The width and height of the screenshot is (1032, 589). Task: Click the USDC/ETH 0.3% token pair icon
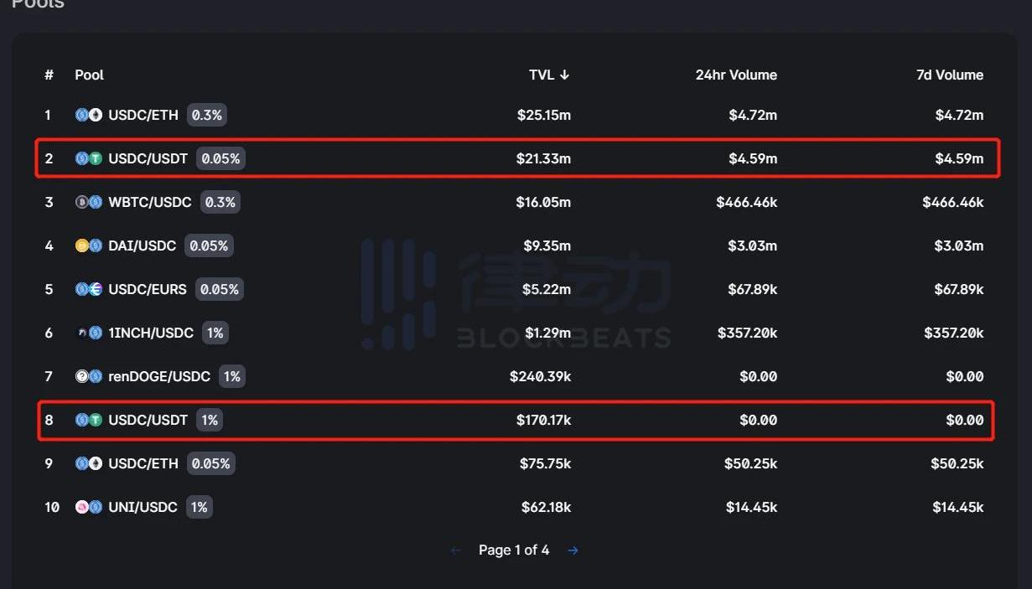pos(88,115)
